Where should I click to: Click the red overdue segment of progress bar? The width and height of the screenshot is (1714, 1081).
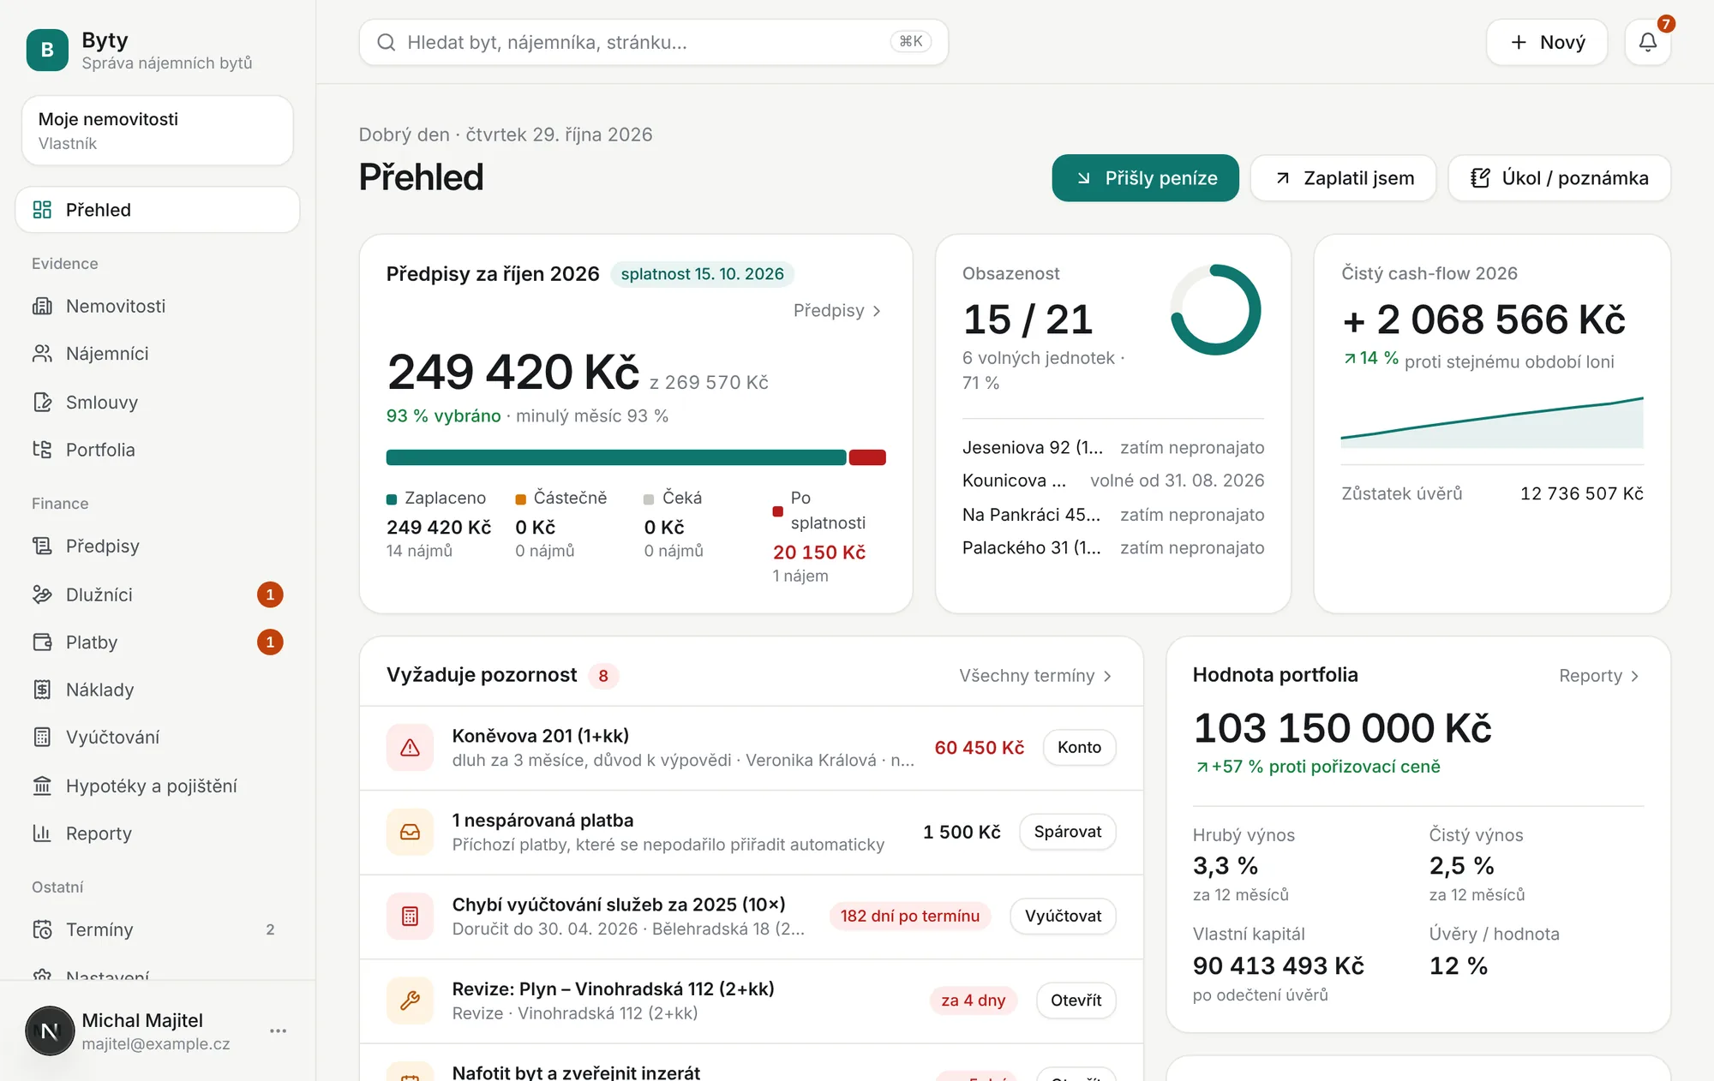tap(867, 457)
